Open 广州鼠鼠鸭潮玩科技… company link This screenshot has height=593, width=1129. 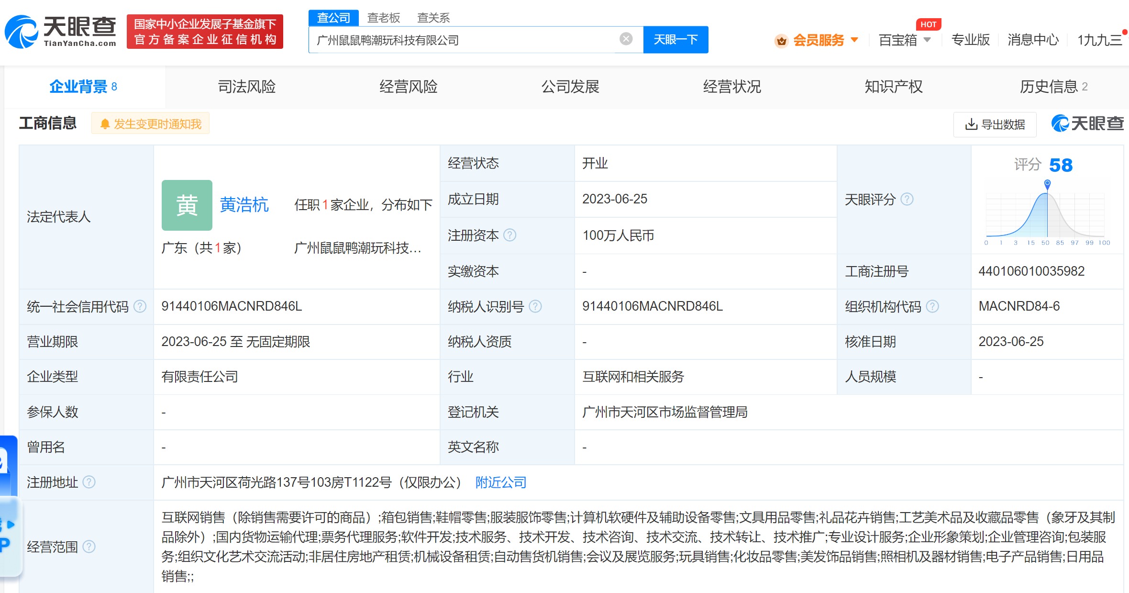coord(358,248)
